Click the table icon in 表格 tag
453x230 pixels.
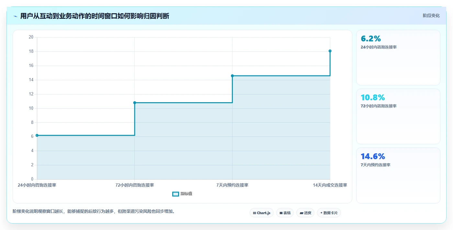pos(281,213)
